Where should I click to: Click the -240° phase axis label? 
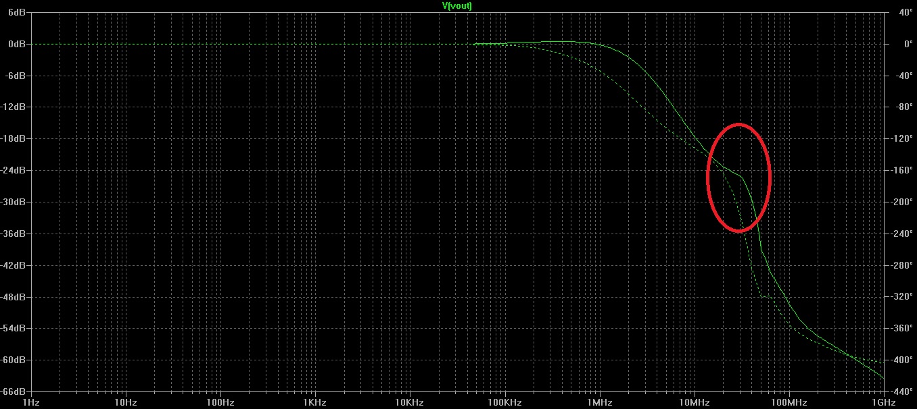pyautogui.click(x=901, y=234)
